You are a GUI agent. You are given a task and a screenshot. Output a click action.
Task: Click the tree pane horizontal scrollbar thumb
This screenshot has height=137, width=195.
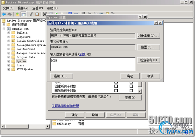pyautogui.click(x=17, y=127)
